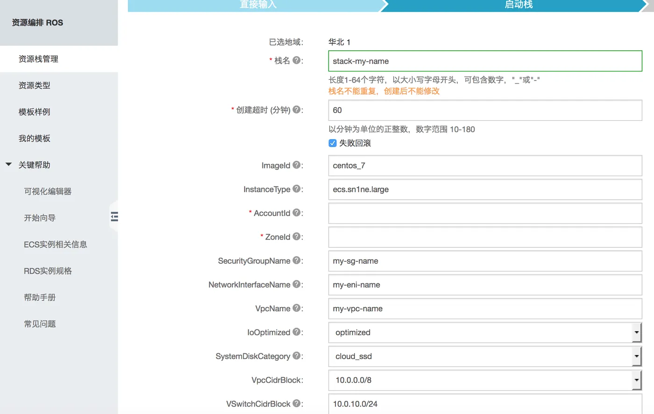Click the help icon next to 栈名
The width and height of the screenshot is (654, 414).
tap(296, 60)
